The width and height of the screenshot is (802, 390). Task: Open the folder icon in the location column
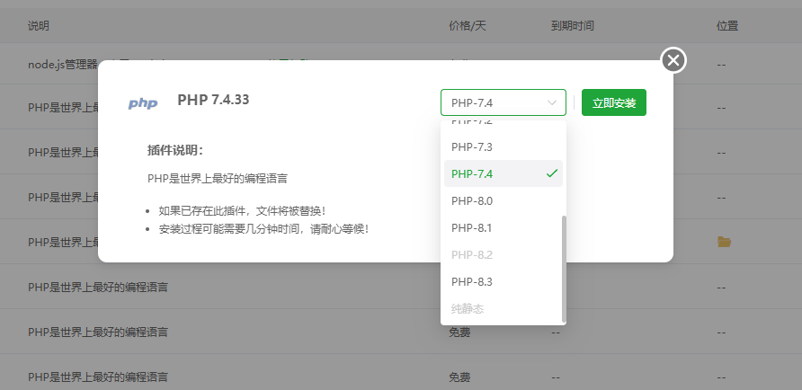pyautogui.click(x=724, y=242)
